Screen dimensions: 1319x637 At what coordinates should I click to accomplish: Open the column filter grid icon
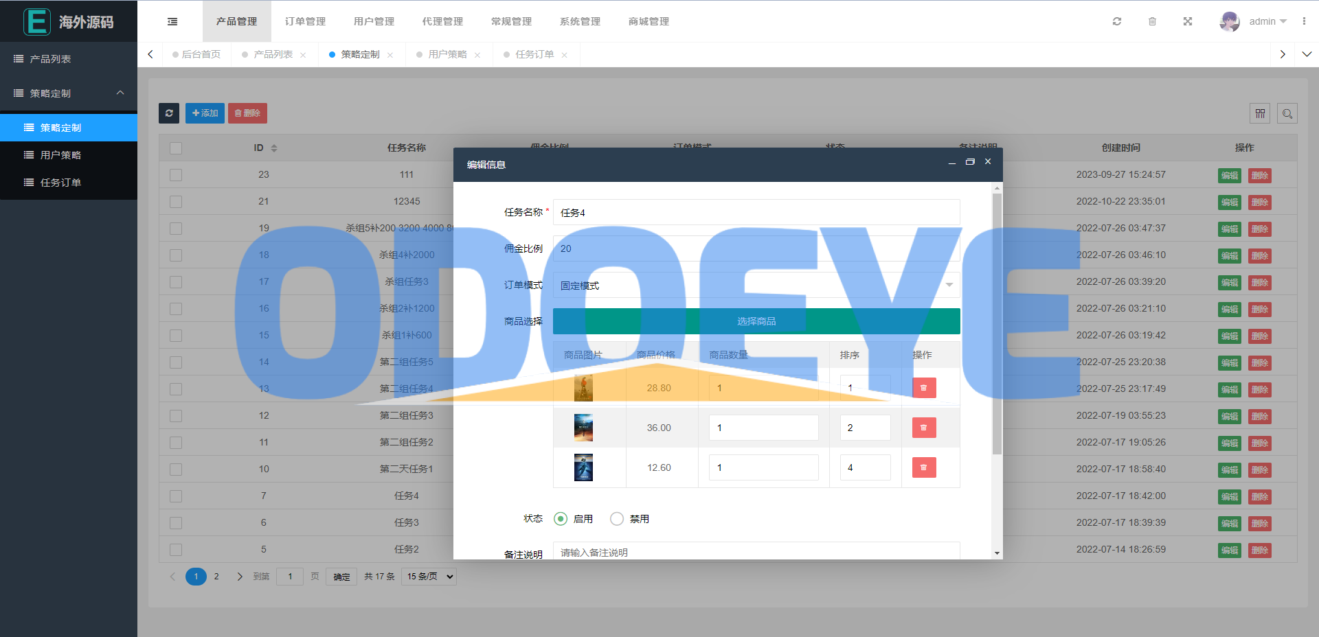click(1260, 113)
